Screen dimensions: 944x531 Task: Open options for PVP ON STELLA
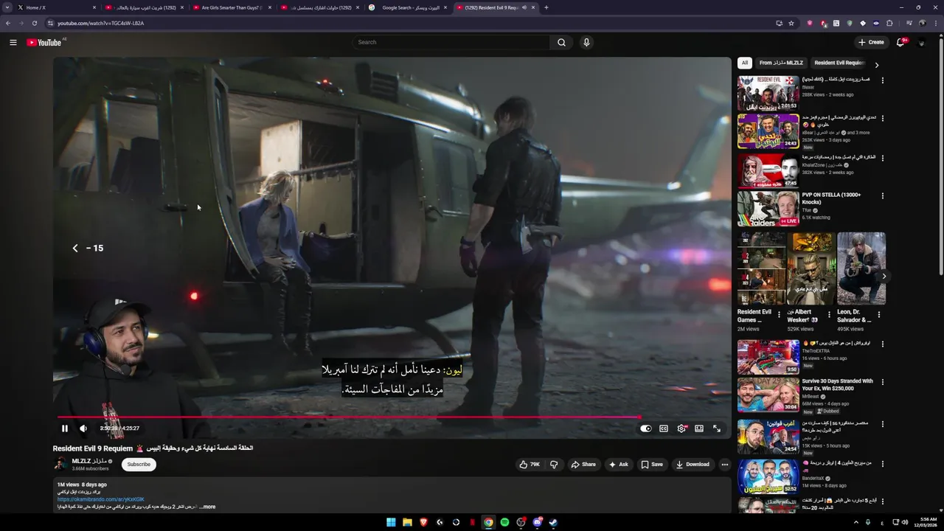(x=883, y=196)
